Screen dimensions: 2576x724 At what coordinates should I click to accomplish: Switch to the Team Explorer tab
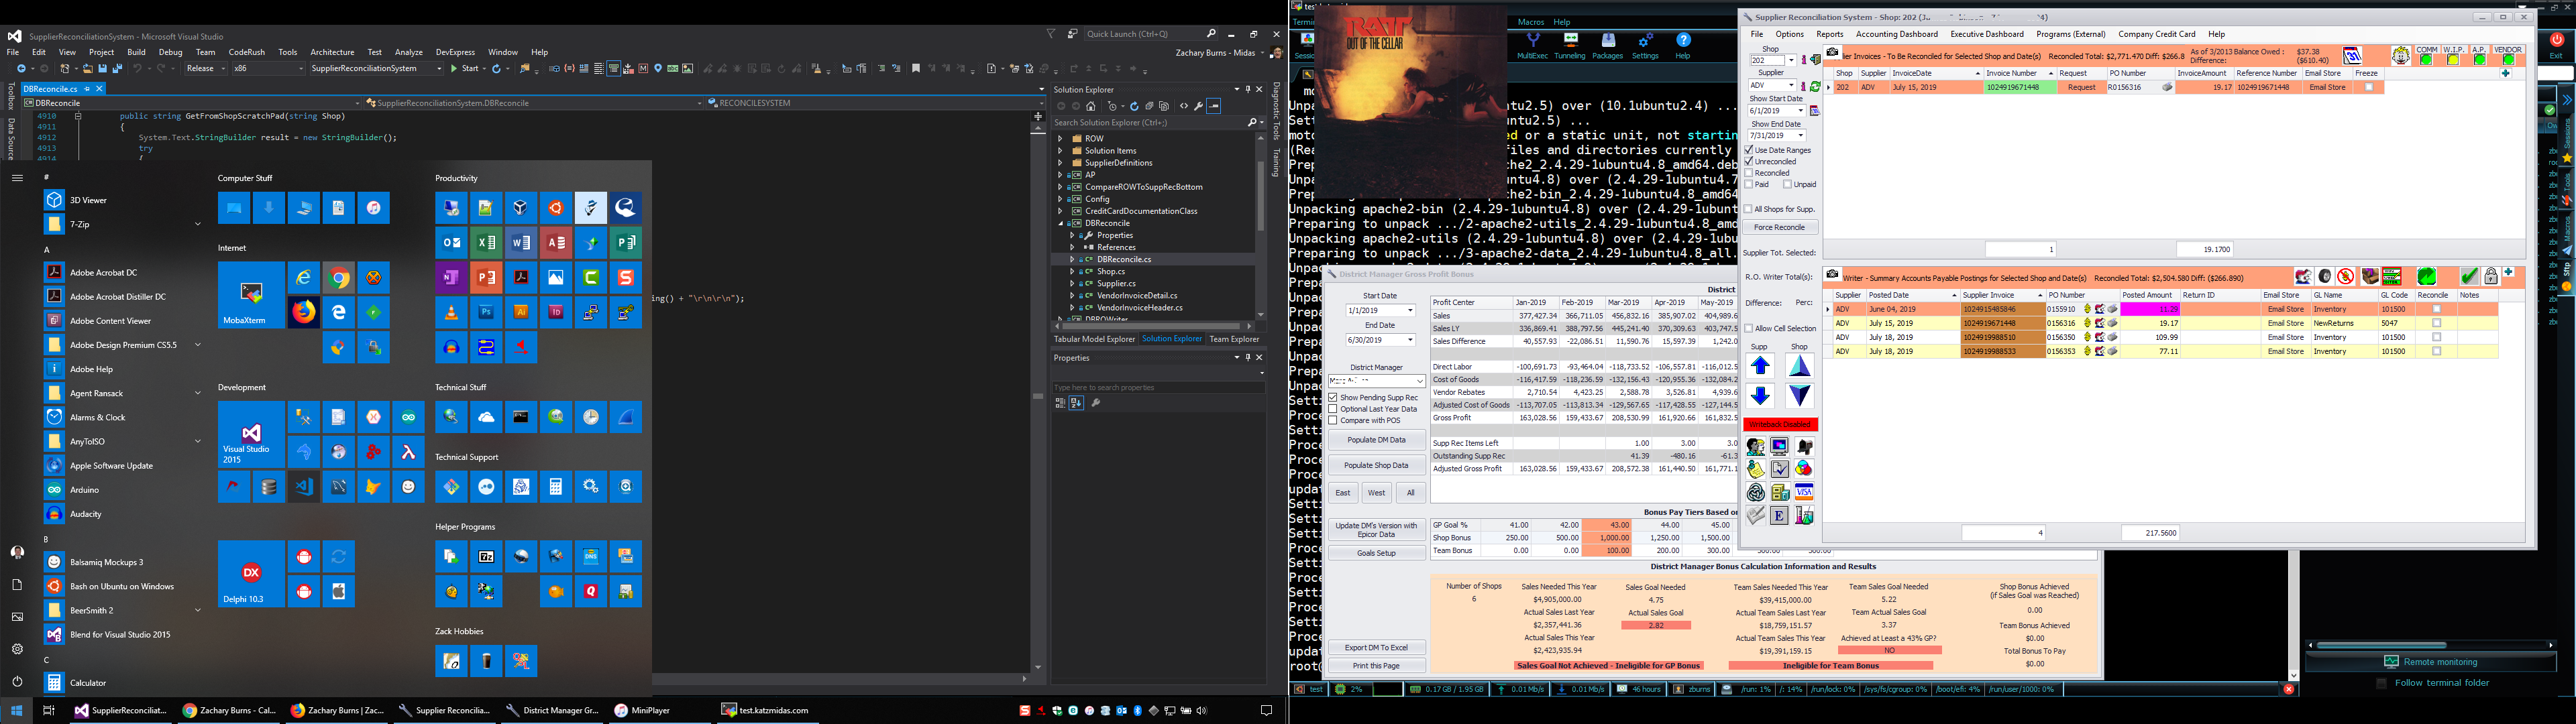1234,339
